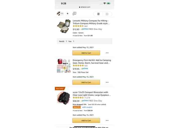Image resolution: width=169 pixels, height=128 pixels.
Task: Tap the binoculars product thumbnail image
Action: [64, 98]
